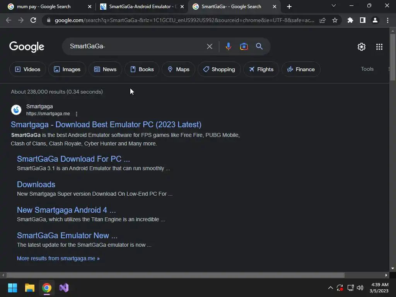Click Smartgaga site favicon
The width and height of the screenshot is (396, 297).
point(16,110)
